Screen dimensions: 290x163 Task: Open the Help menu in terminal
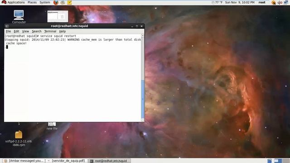coord(63,31)
